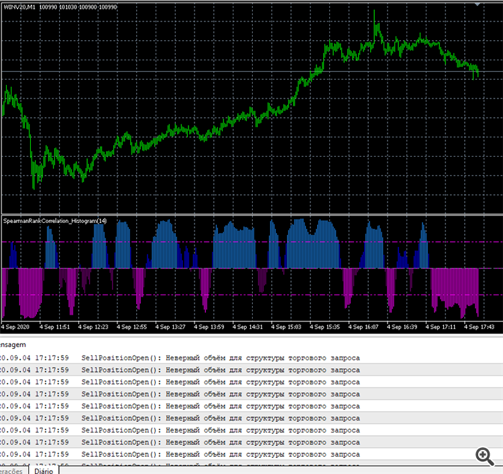Click the SpearmanRankCorrelation_Histogram(14) indicator label

(55, 221)
